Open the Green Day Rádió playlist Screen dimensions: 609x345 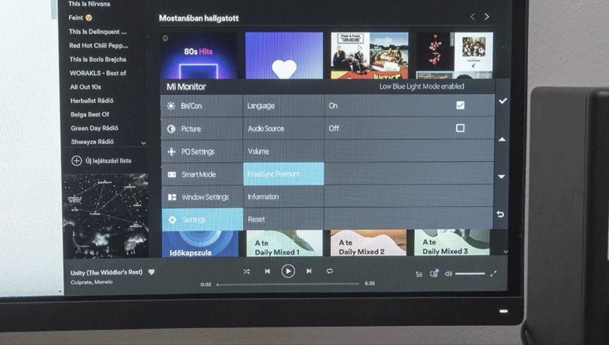(x=94, y=128)
